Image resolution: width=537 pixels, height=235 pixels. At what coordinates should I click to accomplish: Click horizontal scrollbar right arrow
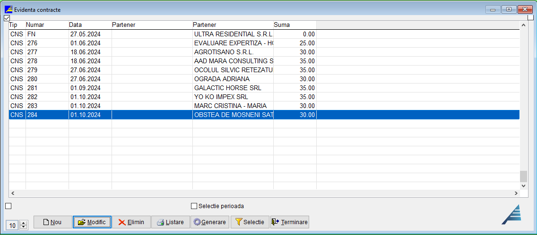(516, 193)
